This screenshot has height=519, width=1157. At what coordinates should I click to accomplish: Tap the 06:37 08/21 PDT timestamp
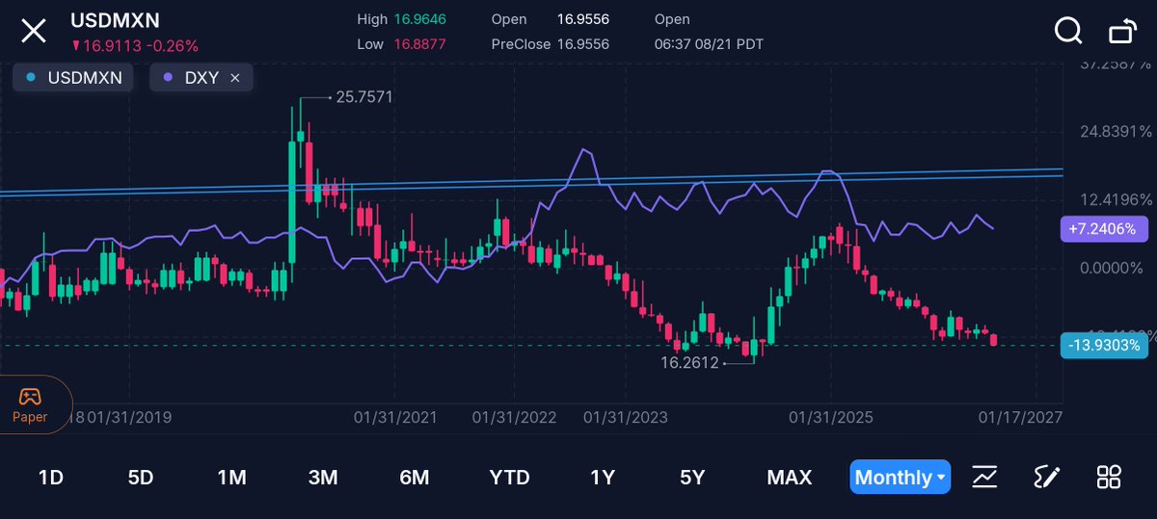tap(710, 43)
